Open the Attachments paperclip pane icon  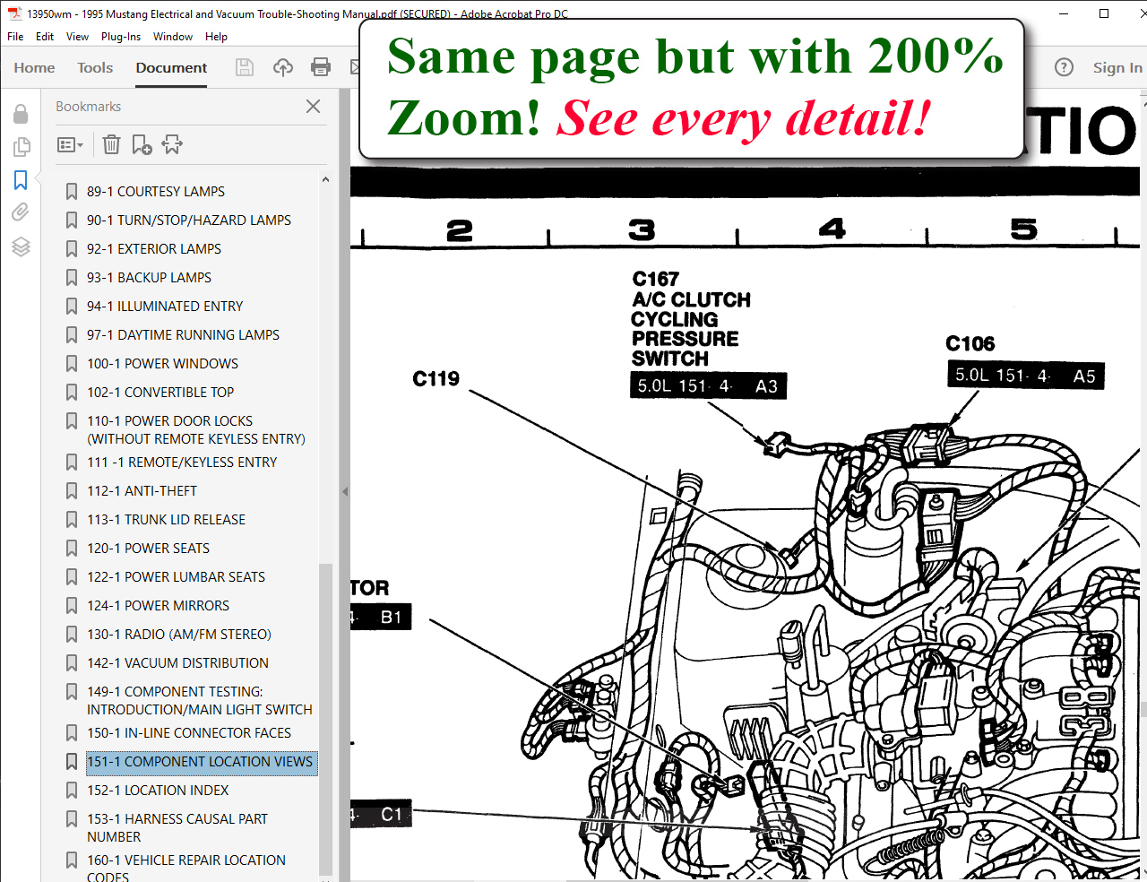tap(21, 212)
